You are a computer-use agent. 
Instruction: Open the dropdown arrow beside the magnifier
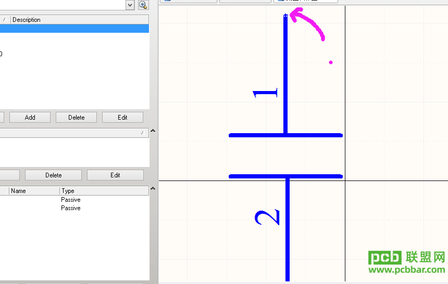click(130, 5)
